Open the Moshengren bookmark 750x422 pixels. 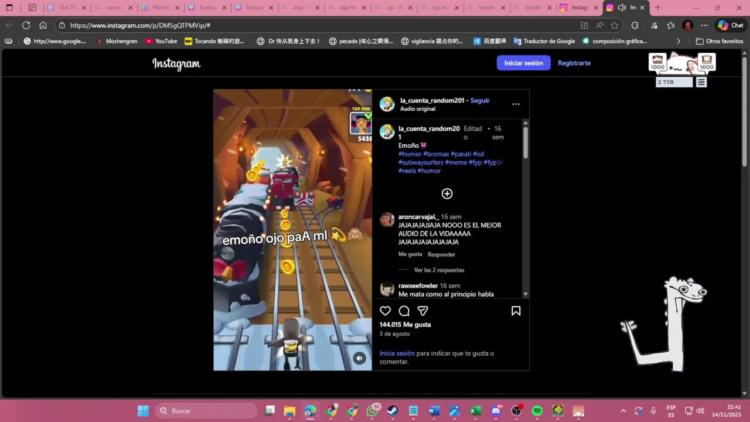[x=117, y=41]
